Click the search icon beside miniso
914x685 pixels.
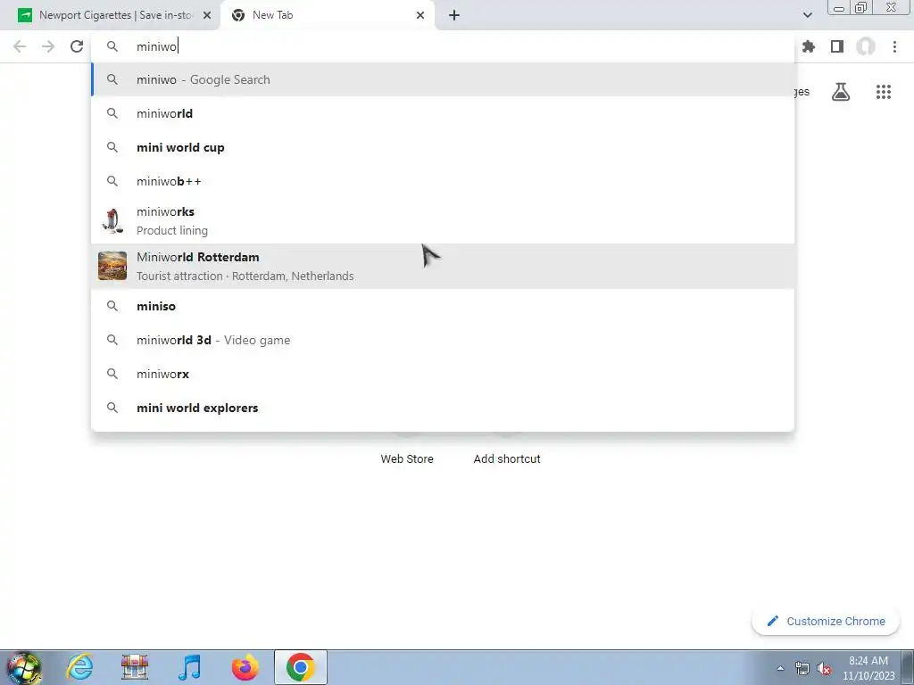point(112,306)
